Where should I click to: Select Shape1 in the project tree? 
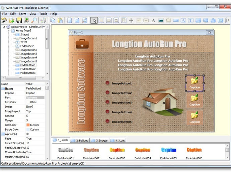(x=24, y=34)
